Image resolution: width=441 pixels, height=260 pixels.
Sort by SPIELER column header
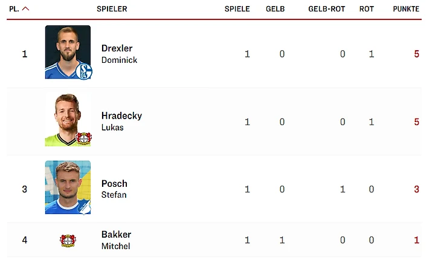(112, 9)
